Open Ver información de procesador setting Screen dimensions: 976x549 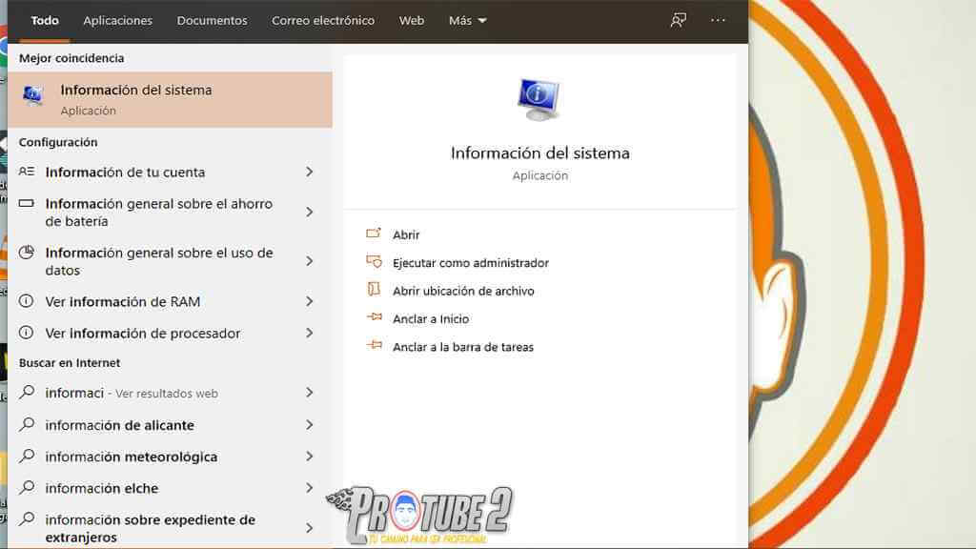tap(143, 333)
